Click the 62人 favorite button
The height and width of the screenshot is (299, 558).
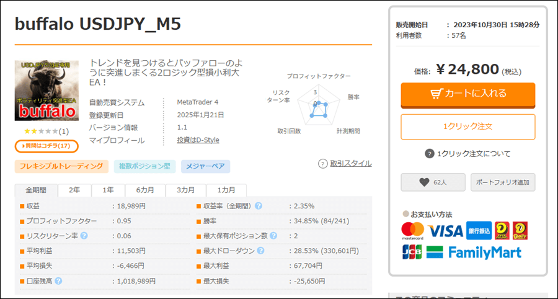pos(433,182)
